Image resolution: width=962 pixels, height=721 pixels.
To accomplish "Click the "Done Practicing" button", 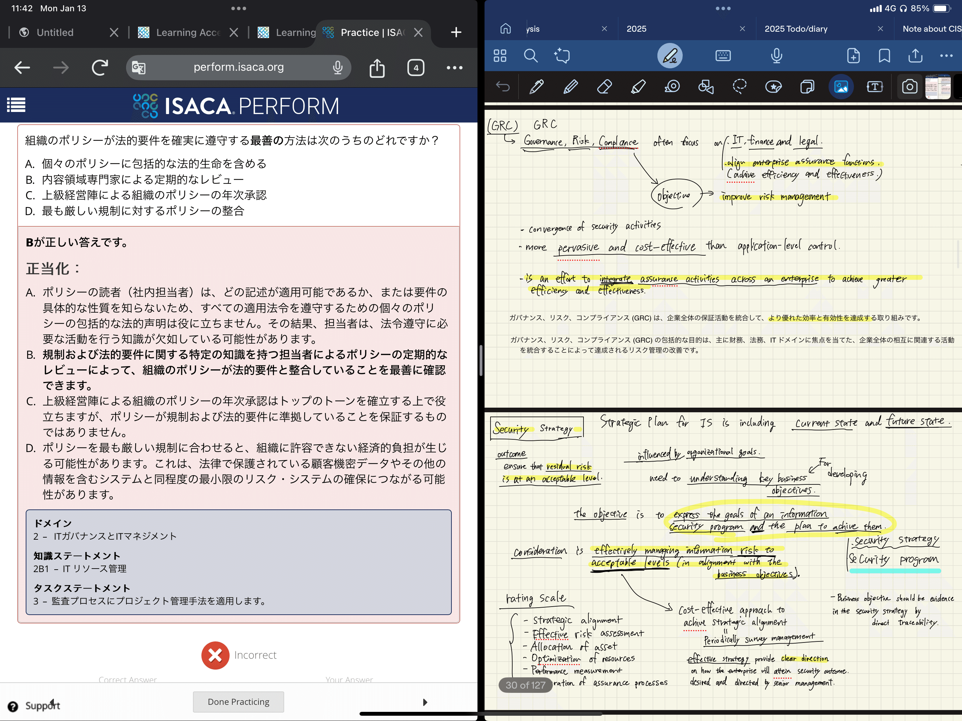I will 238,701.
